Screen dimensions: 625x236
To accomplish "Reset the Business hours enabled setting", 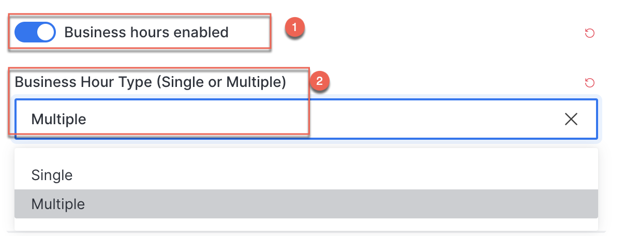I will tap(589, 34).
